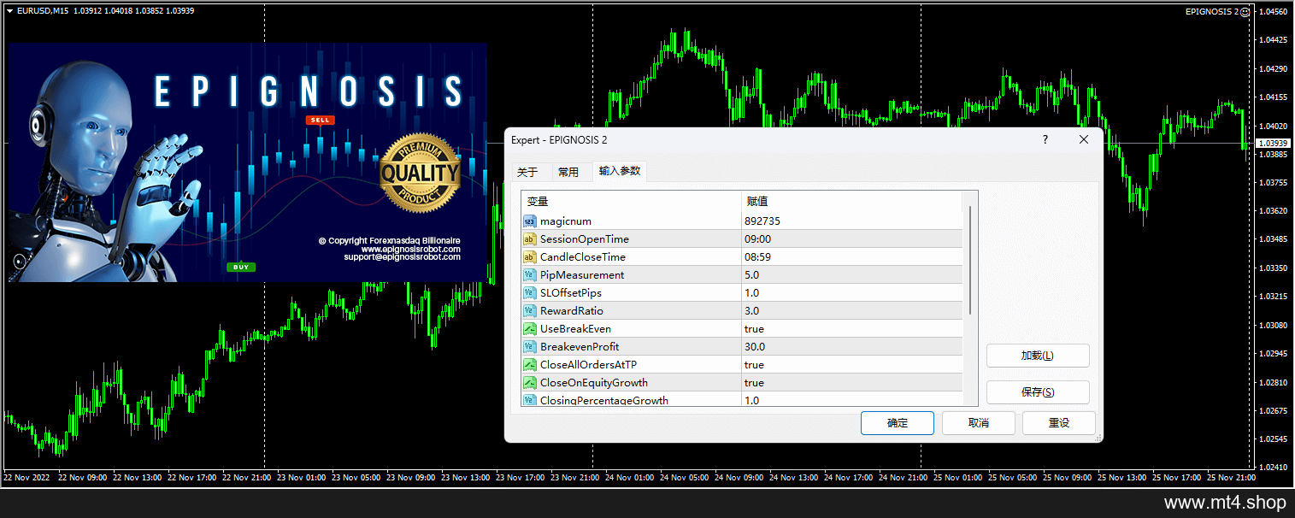Select the magicnum variable row
Screen dimensions: 1295x518
742,221
